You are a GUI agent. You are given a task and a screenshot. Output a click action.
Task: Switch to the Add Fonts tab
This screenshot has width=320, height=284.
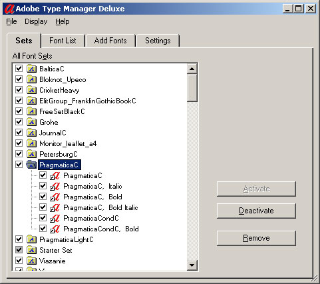(110, 41)
